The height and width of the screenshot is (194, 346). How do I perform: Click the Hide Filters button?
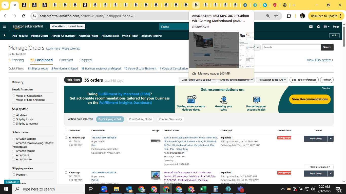pyautogui.click(x=73, y=80)
